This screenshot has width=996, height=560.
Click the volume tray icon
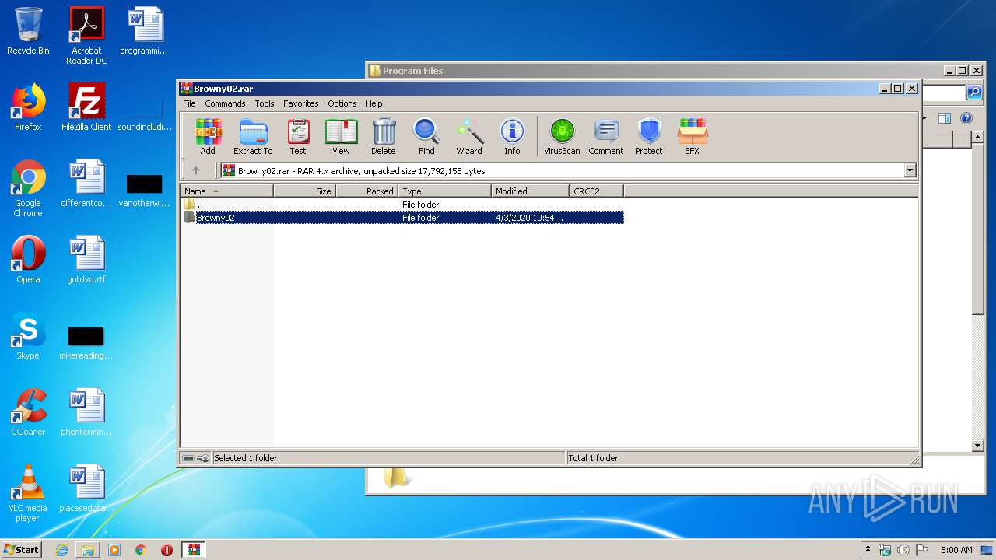click(x=903, y=550)
